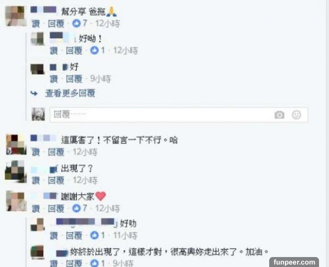
Task: Click like icon on 妳終於出現了 reply
Action: (94, 264)
